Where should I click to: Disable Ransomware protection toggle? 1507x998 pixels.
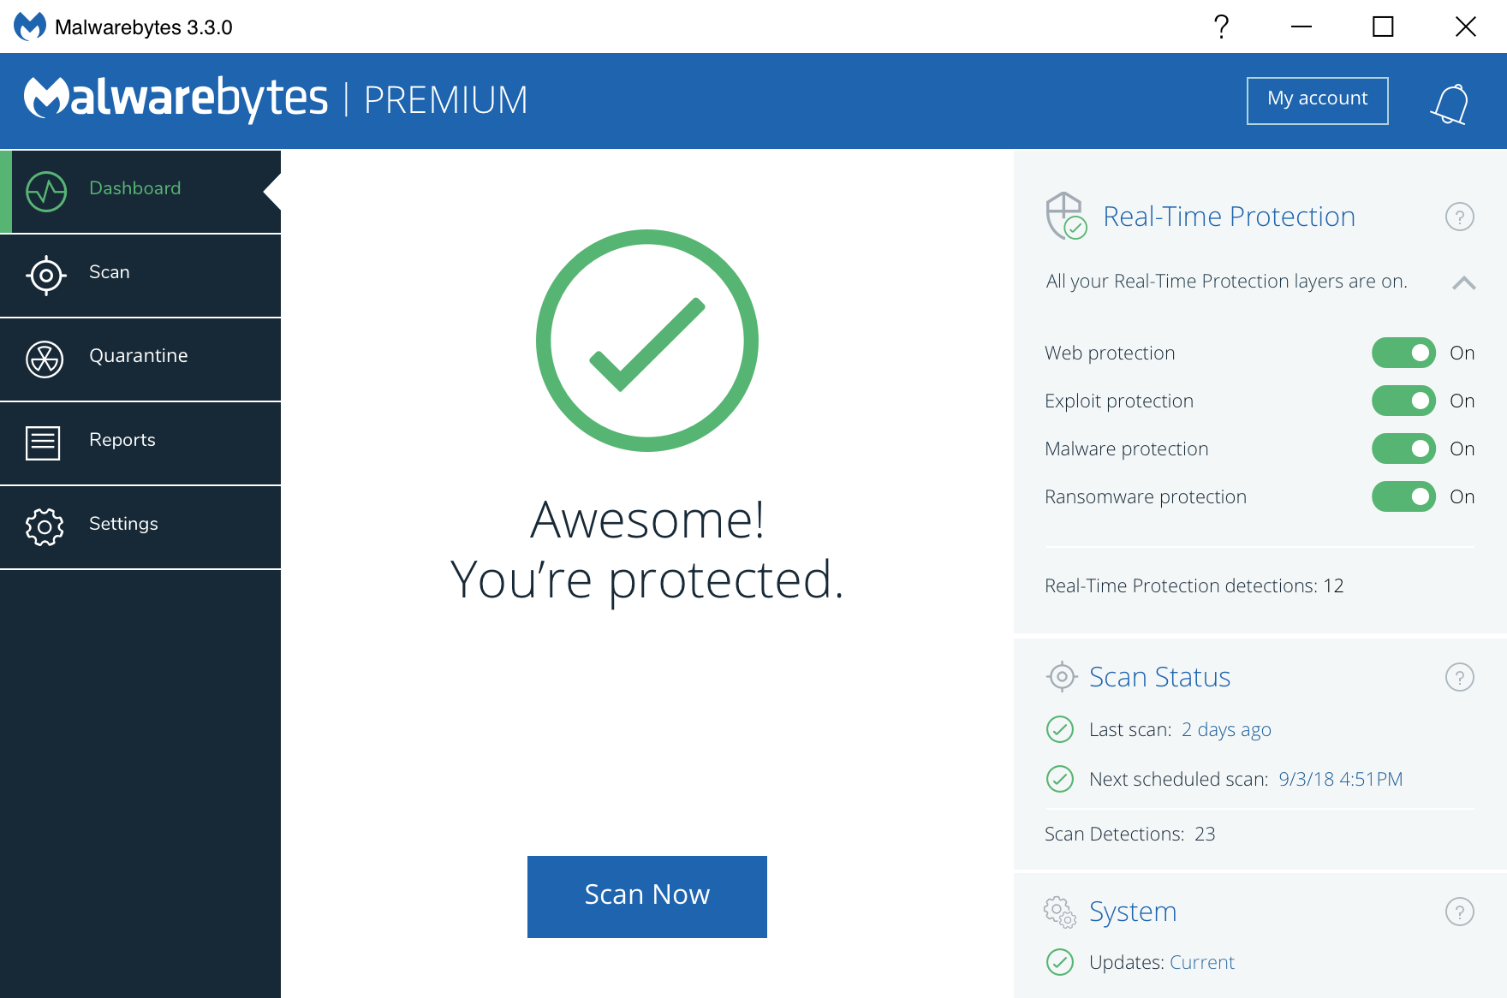point(1403,496)
